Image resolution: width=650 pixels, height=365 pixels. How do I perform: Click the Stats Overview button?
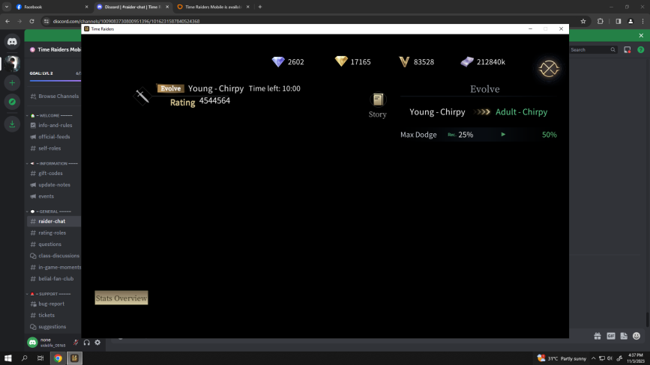[x=121, y=298]
